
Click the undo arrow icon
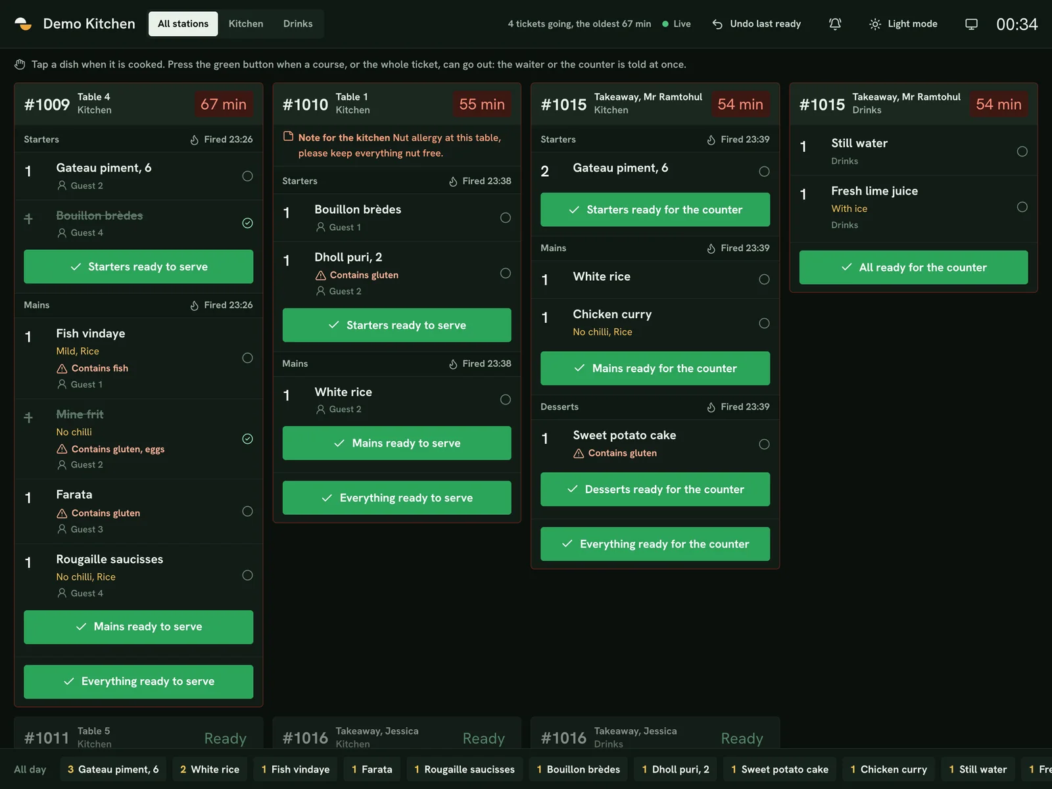717,24
